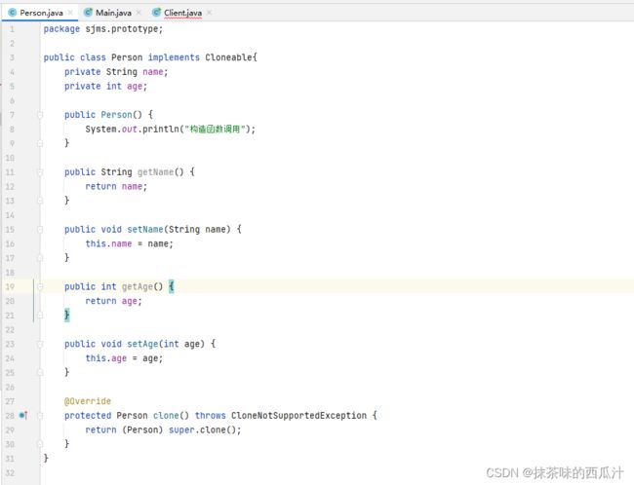Image resolution: width=634 pixels, height=485 pixels.
Task: Click the highlighted opening brace after getAge()
Action: 171,286
